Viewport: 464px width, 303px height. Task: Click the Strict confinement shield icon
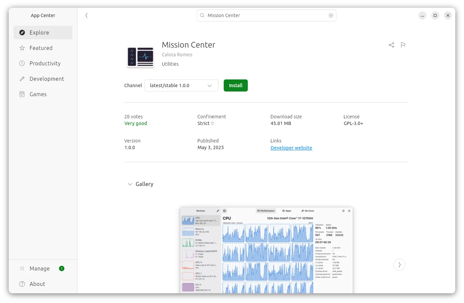[x=212, y=123]
